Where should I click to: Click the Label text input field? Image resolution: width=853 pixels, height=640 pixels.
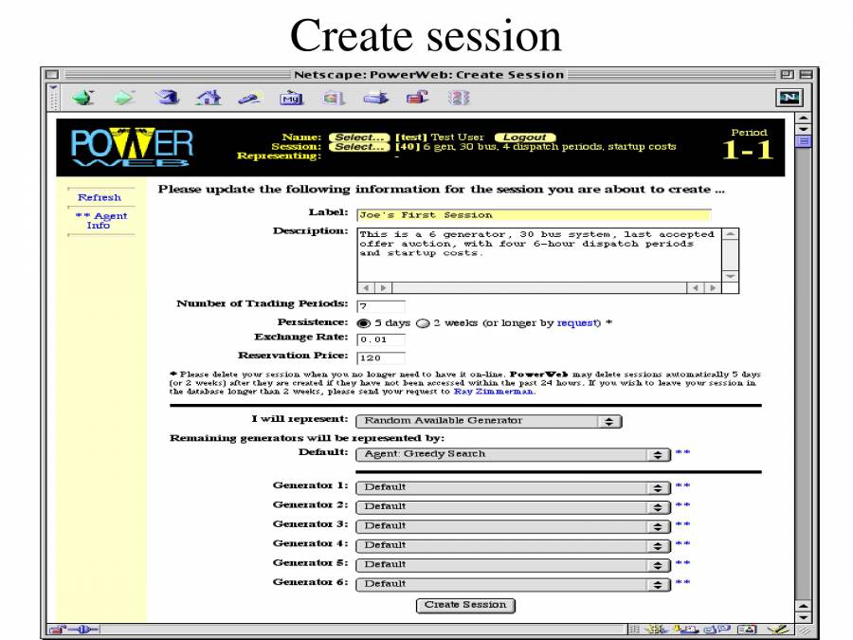tap(533, 214)
